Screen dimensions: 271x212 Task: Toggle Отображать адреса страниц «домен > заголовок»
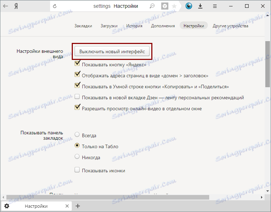[x=77, y=74]
